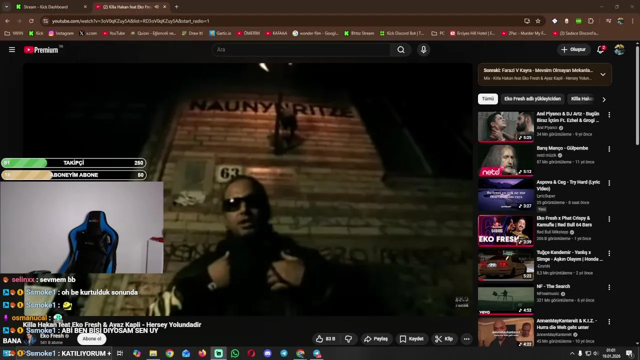
Task: Reload the page with refresh icon
Action: [x=31, y=21]
